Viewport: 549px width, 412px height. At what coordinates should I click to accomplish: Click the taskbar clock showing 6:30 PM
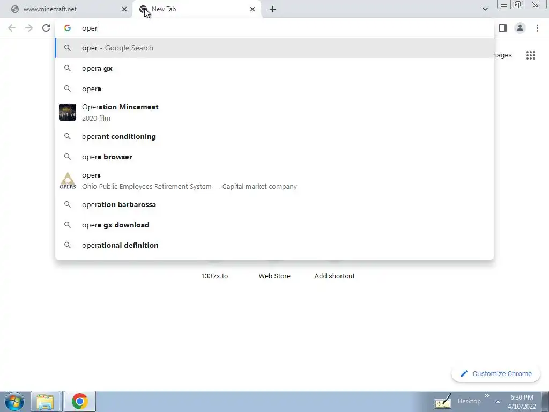click(x=522, y=402)
